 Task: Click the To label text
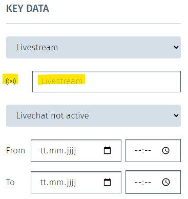point(10,182)
